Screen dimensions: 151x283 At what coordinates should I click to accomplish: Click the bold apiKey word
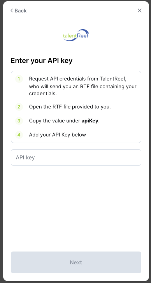[x=90, y=121]
